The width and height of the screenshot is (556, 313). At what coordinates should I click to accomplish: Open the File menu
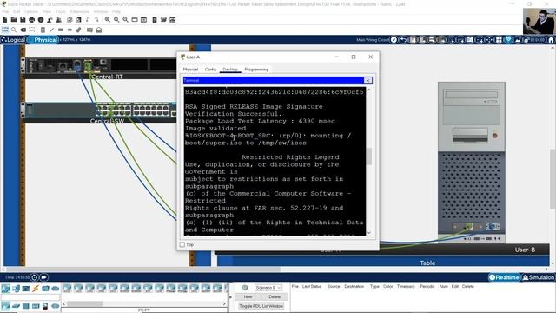click(x=5, y=11)
